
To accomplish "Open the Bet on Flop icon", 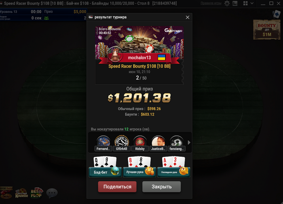I will pos(37,193).
